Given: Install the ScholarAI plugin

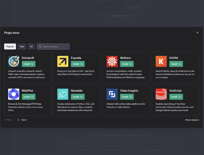Looking at the screenshot, I should click(x=29, y=64).
